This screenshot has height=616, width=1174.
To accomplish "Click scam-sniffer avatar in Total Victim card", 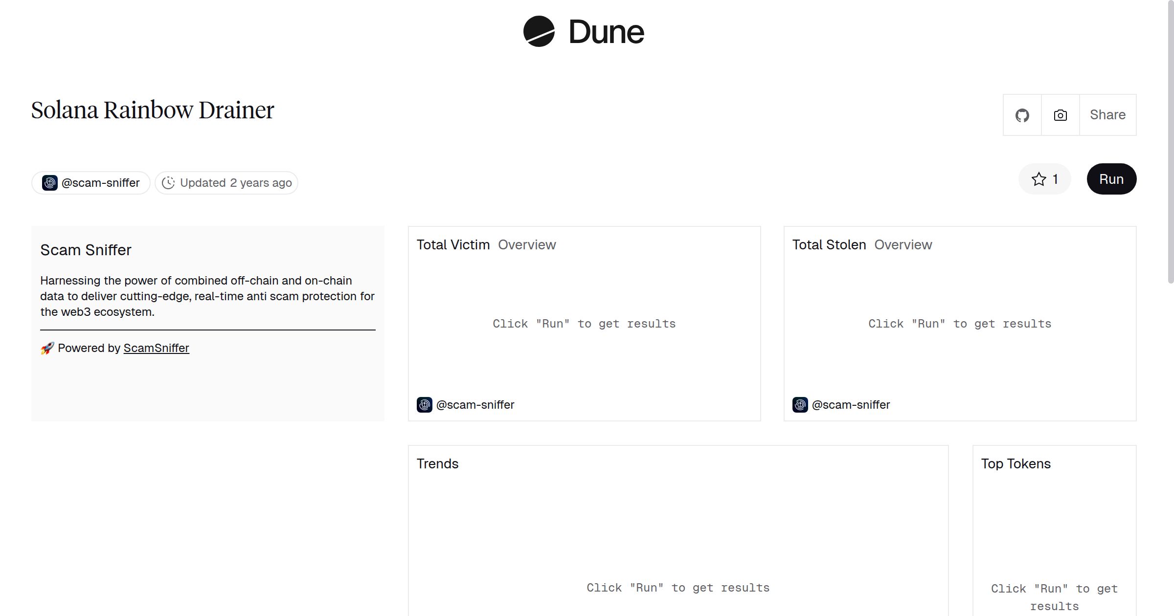I will coord(424,405).
